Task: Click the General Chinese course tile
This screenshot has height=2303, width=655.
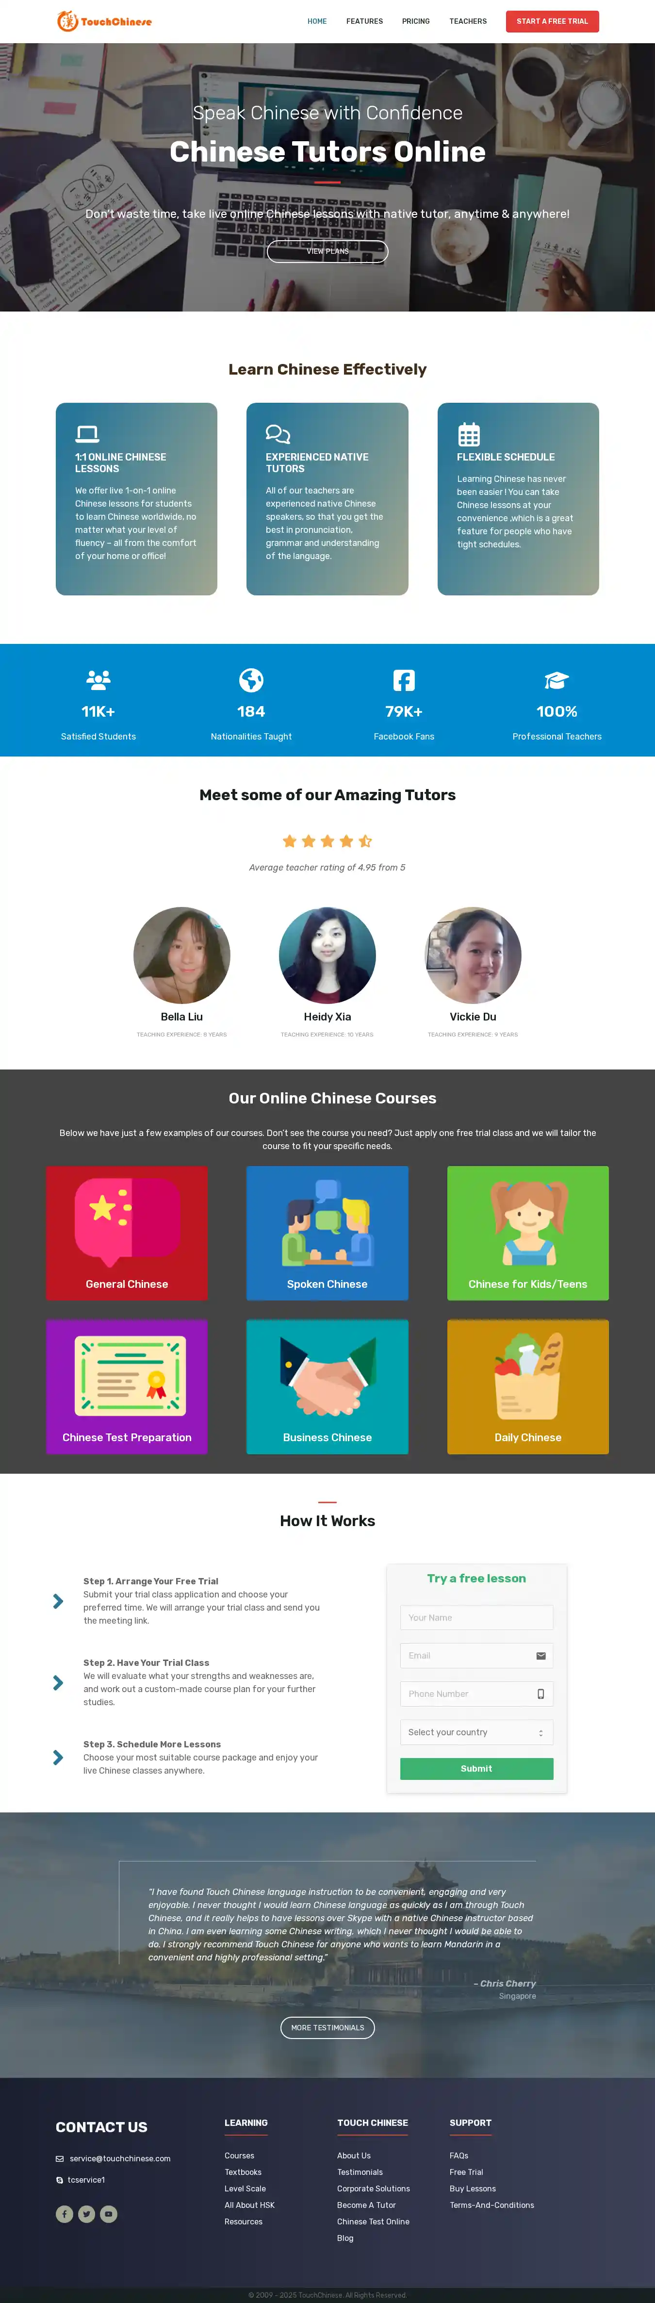Action: click(127, 1233)
